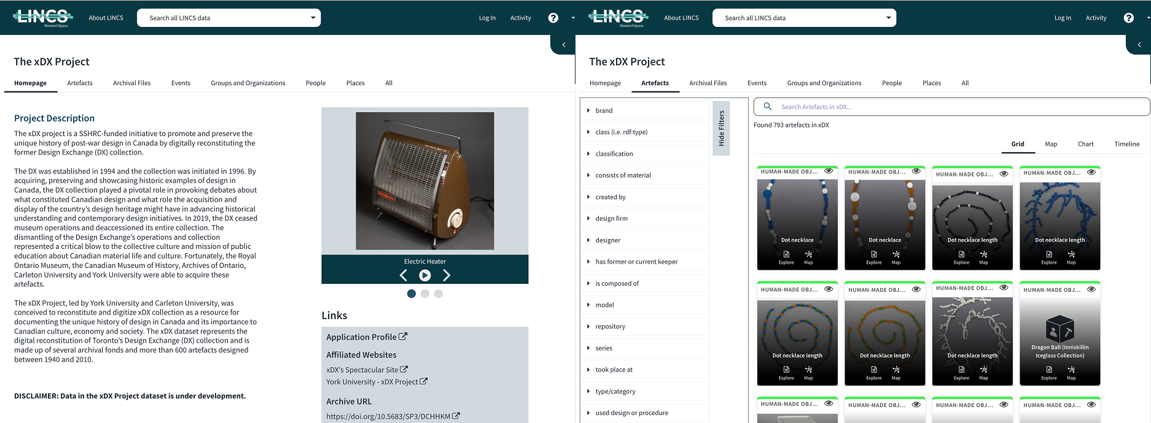This screenshot has height=423, width=1151.
Task: Open the help question mark in right window
Action: [x=1129, y=18]
